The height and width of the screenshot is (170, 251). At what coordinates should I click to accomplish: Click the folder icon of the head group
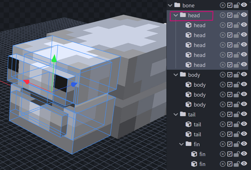(x=183, y=15)
